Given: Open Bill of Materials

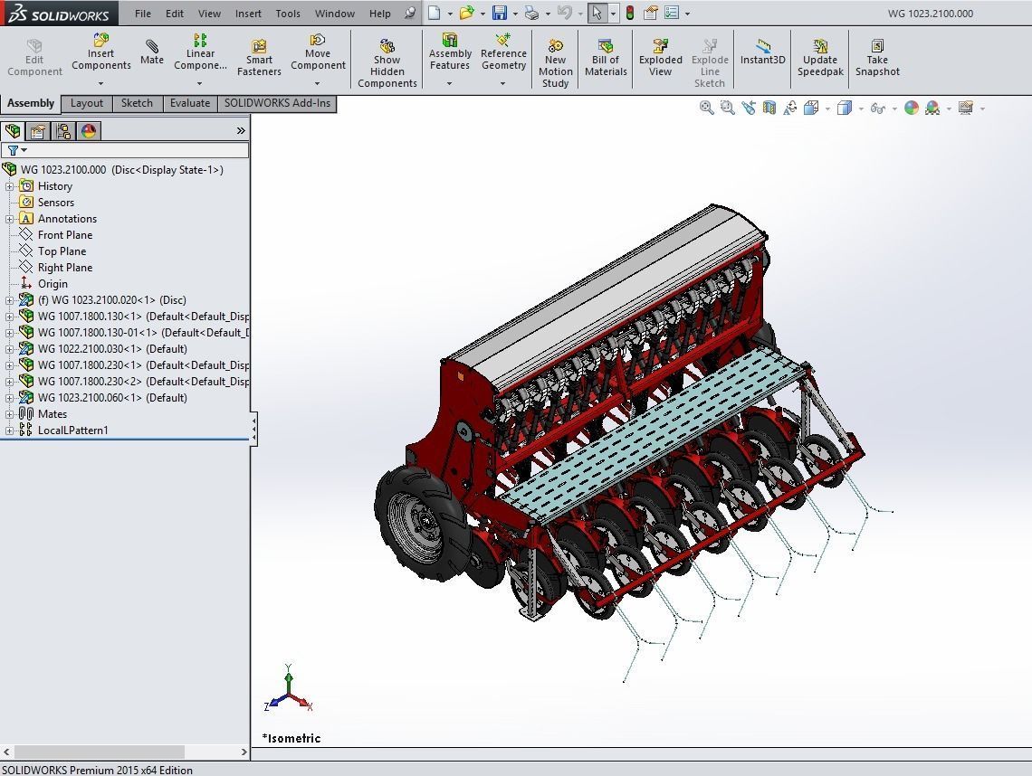Looking at the screenshot, I should 606,58.
